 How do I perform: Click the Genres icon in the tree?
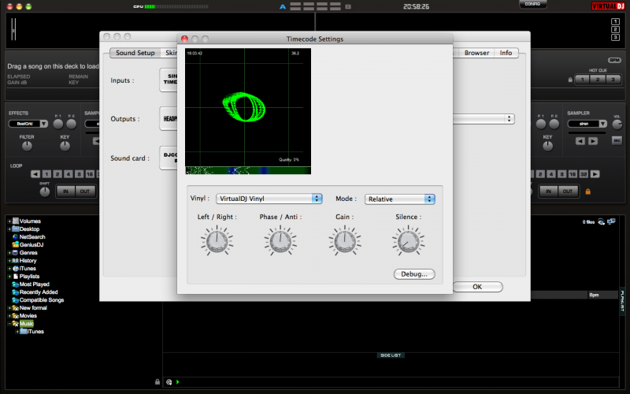tap(16, 252)
